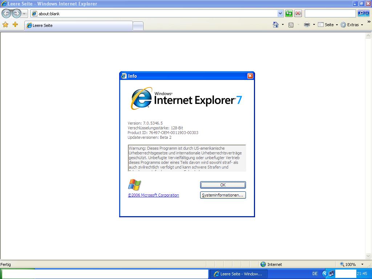
Task: Expand the address bar dropdown arrow
Action: click(x=280, y=13)
